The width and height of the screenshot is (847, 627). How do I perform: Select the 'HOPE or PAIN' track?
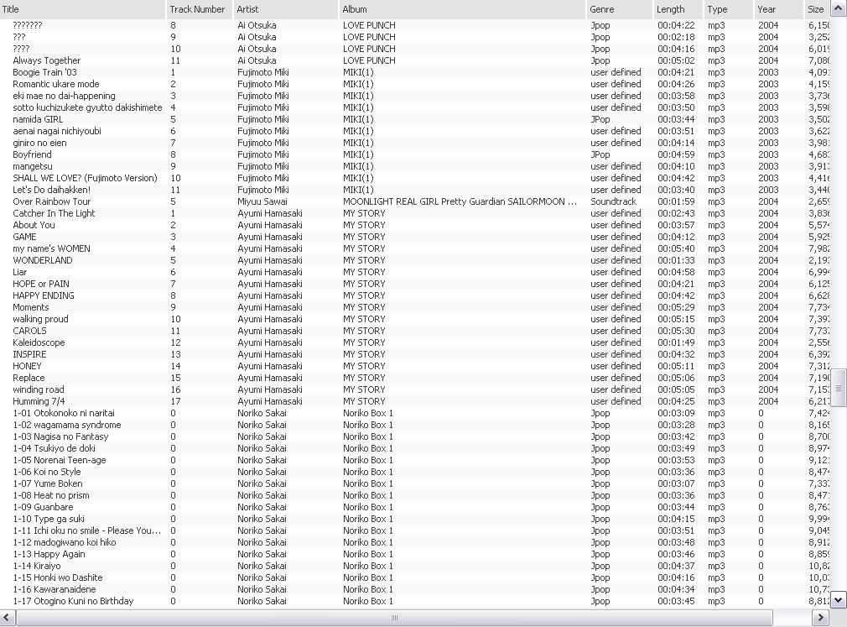point(415,284)
